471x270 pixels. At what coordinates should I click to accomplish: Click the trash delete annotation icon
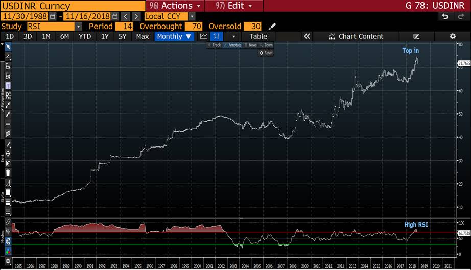coord(8,173)
